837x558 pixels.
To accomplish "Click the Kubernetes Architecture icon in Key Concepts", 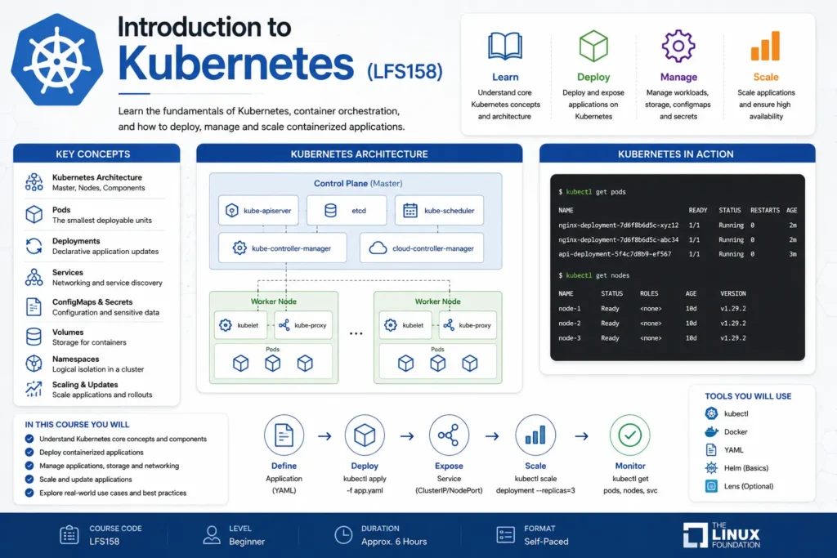I will [x=34, y=182].
